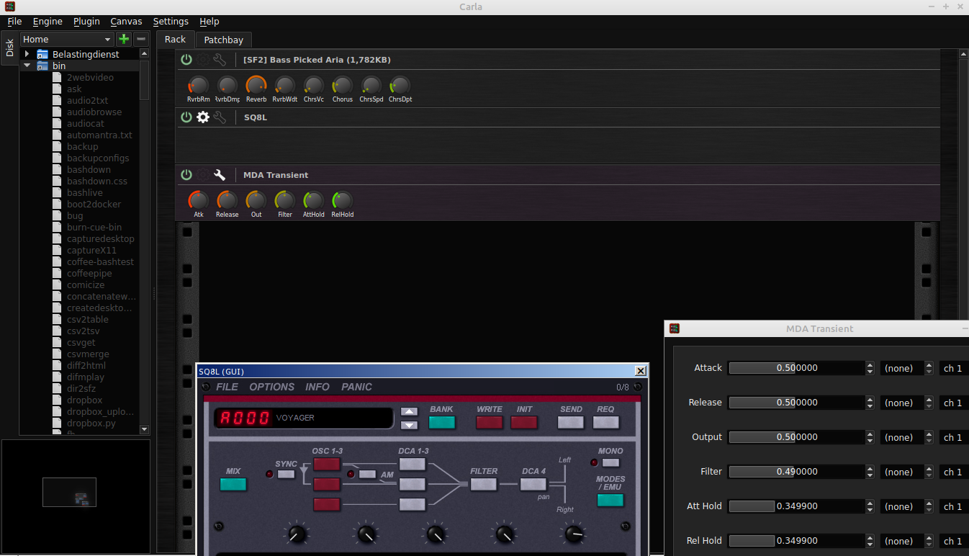Screen dimensions: 969x556
Task: Click wrench edit icon of SF2 Bass plugin
Action: (220, 60)
